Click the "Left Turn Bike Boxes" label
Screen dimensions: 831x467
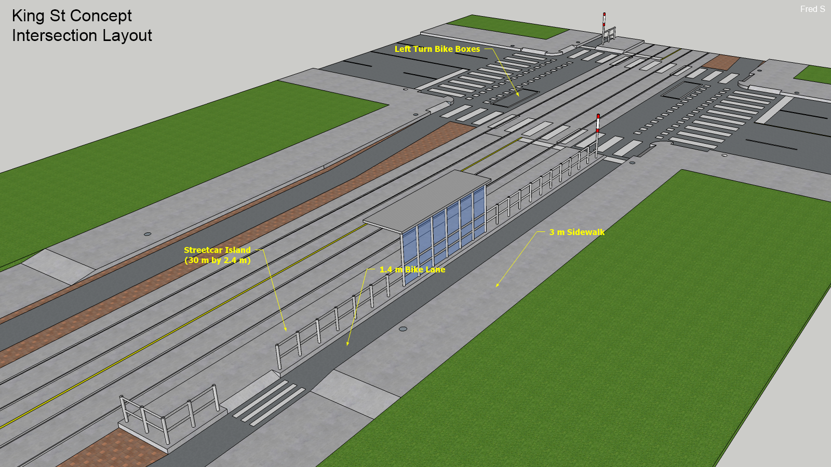(x=437, y=49)
